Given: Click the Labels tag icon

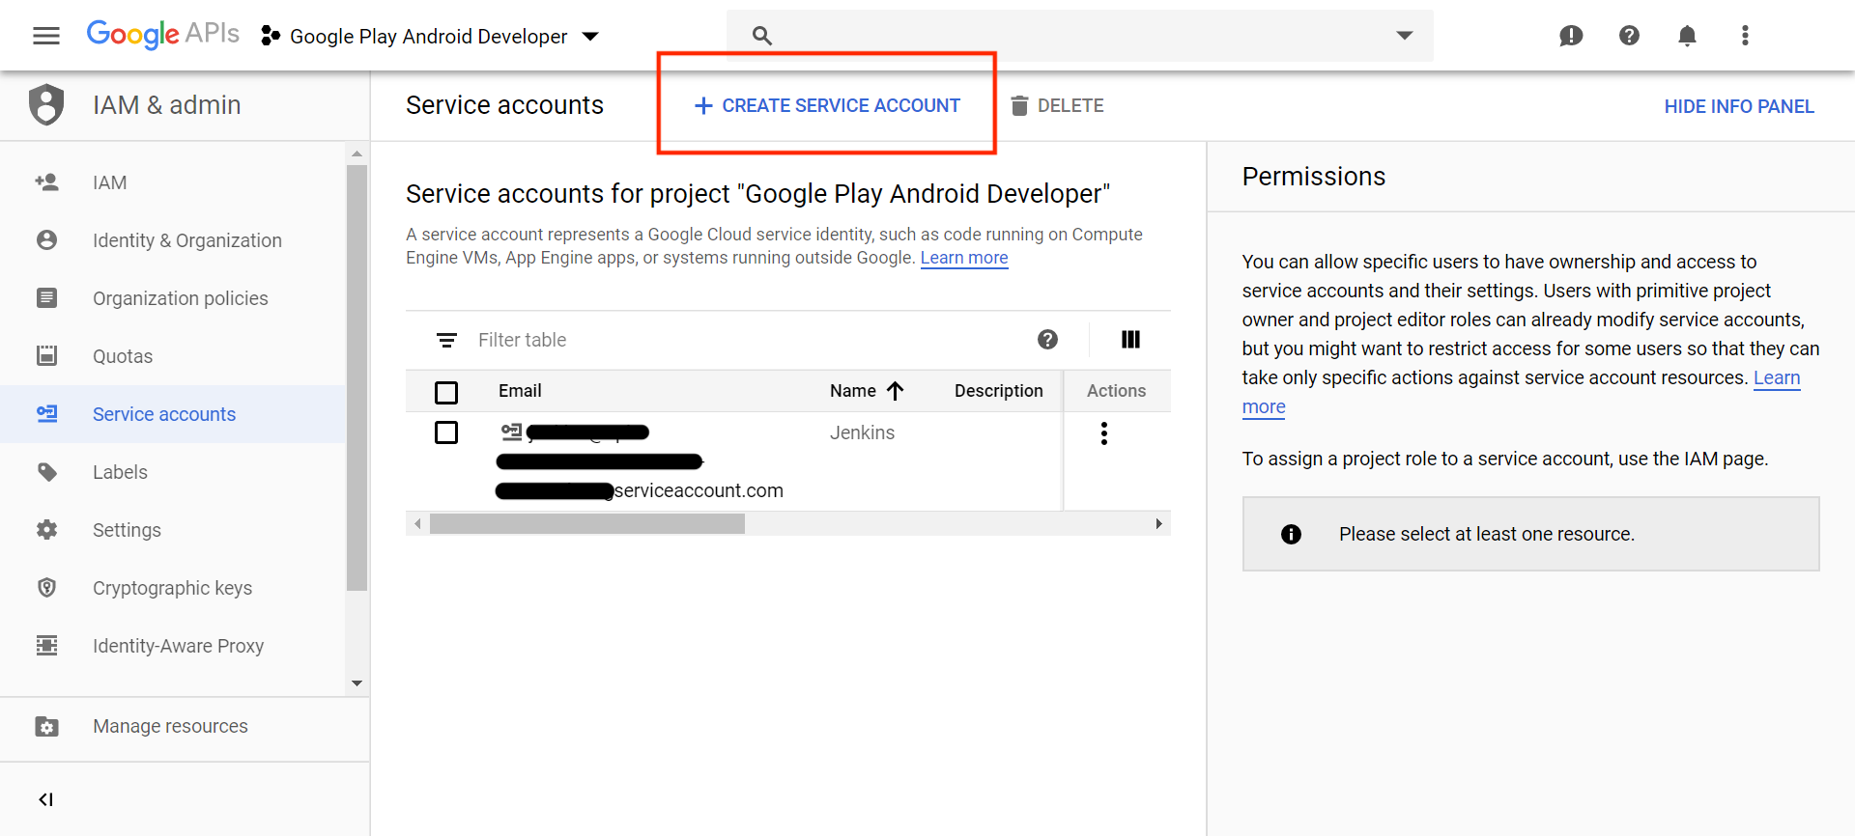Looking at the screenshot, I should point(46,472).
